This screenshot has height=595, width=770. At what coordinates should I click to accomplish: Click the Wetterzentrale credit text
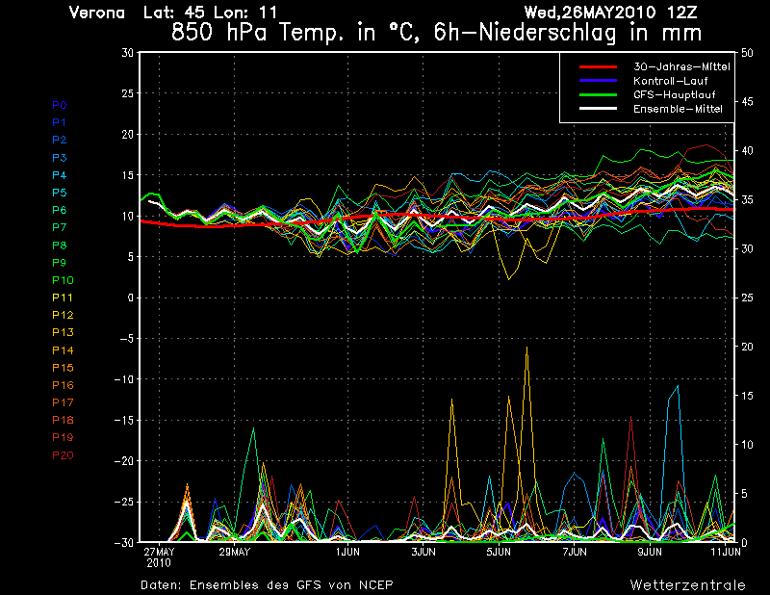pos(687,584)
